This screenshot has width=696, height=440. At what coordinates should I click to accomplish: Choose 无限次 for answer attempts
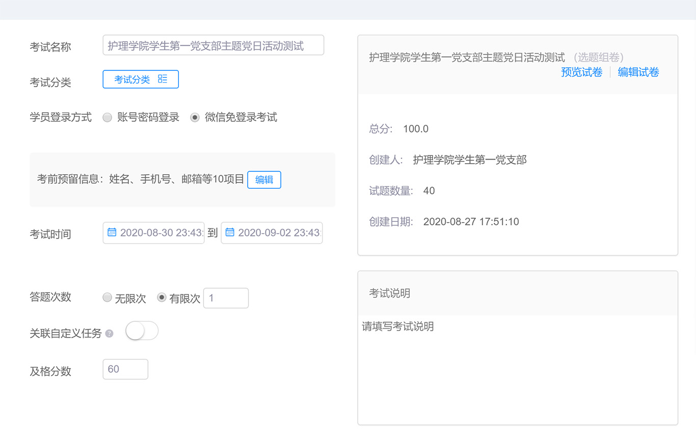tap(108, 298)
